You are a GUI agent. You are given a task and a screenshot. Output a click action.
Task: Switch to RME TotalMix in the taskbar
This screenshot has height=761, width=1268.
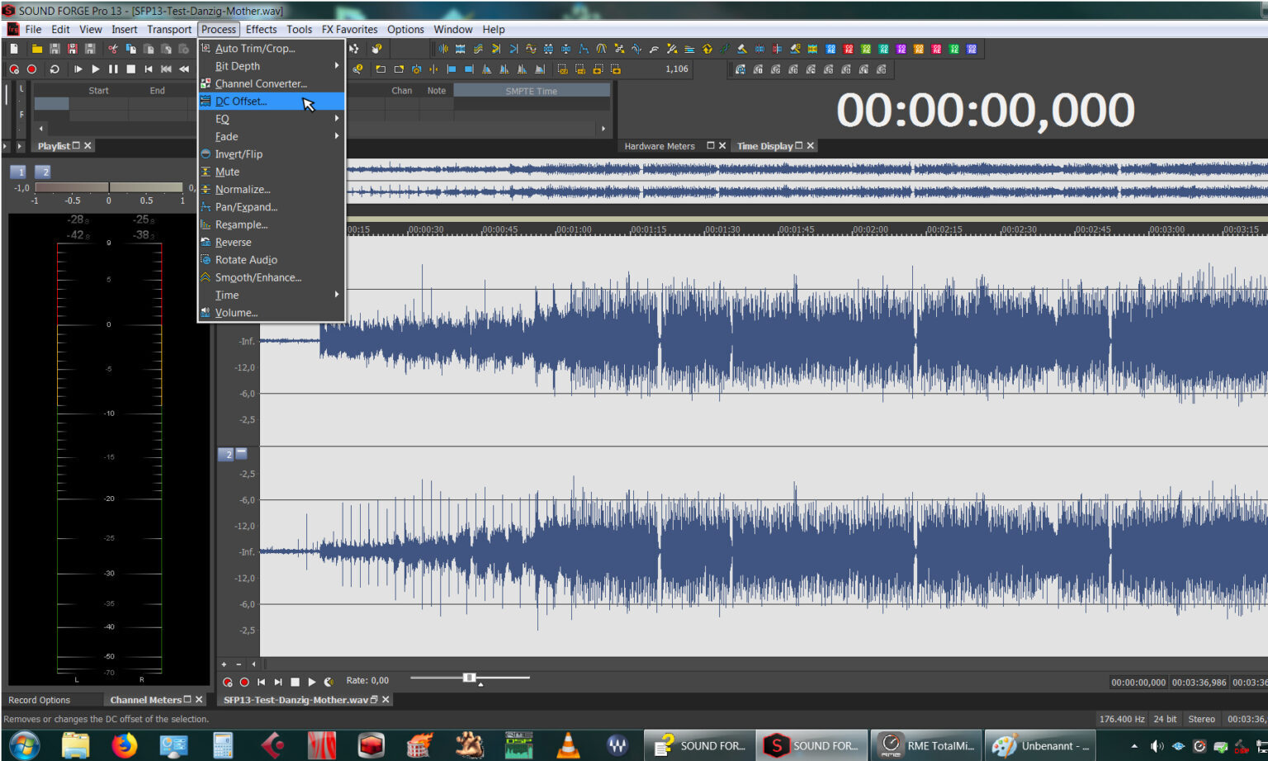click(926, 745)
